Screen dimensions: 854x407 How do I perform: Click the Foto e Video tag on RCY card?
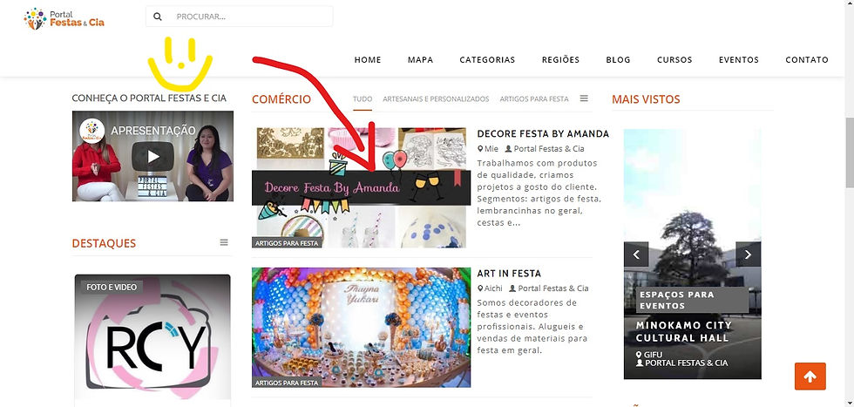(x=112, y=287)
